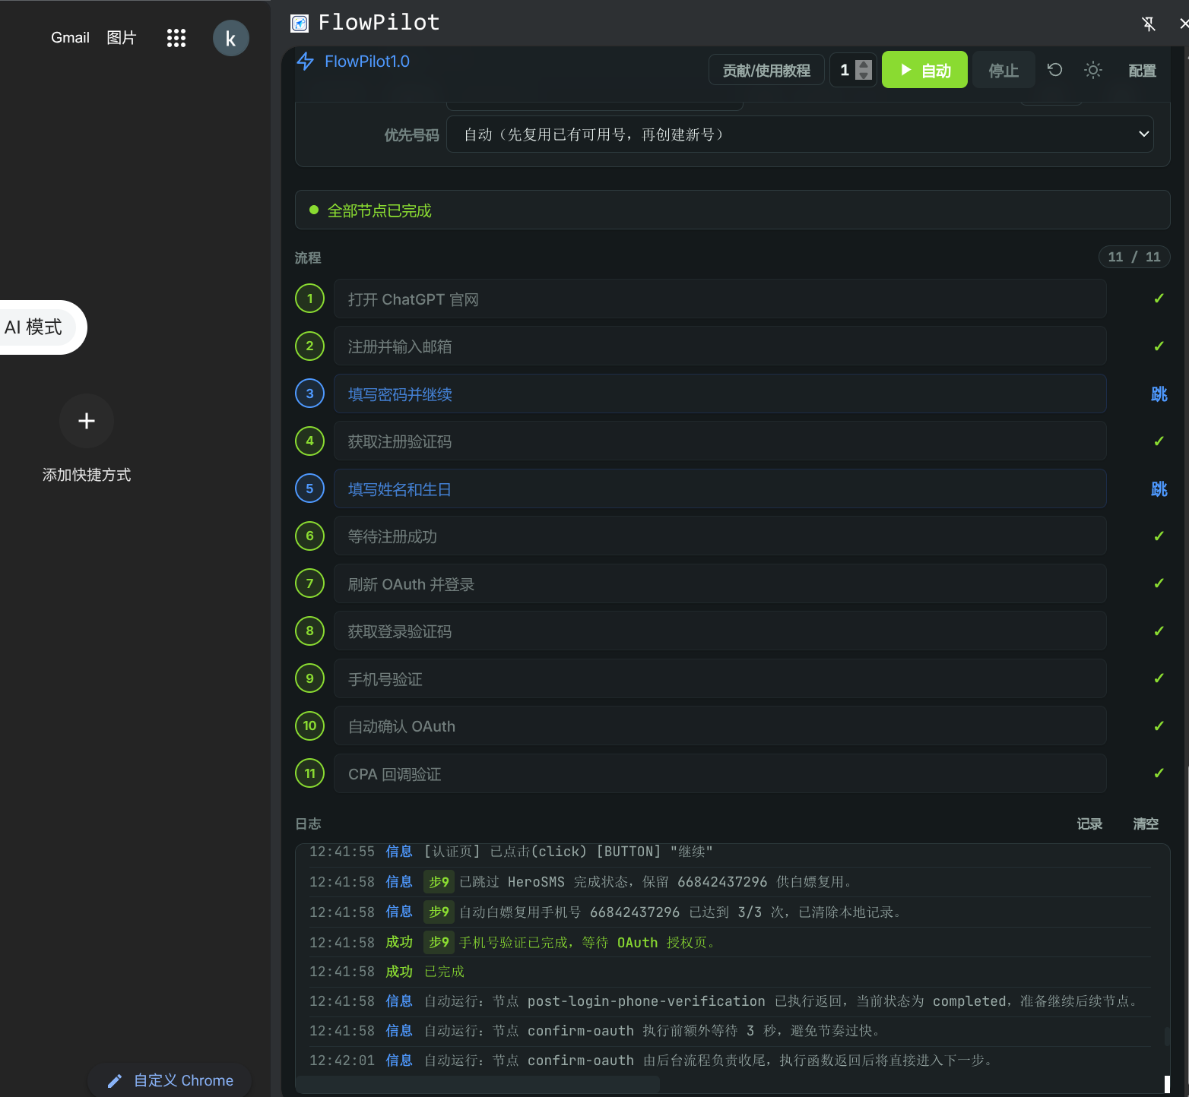Select the 自动确认 OAuth step row
The height and width of the screenshot is (1097, 1189).
point(720,726)
